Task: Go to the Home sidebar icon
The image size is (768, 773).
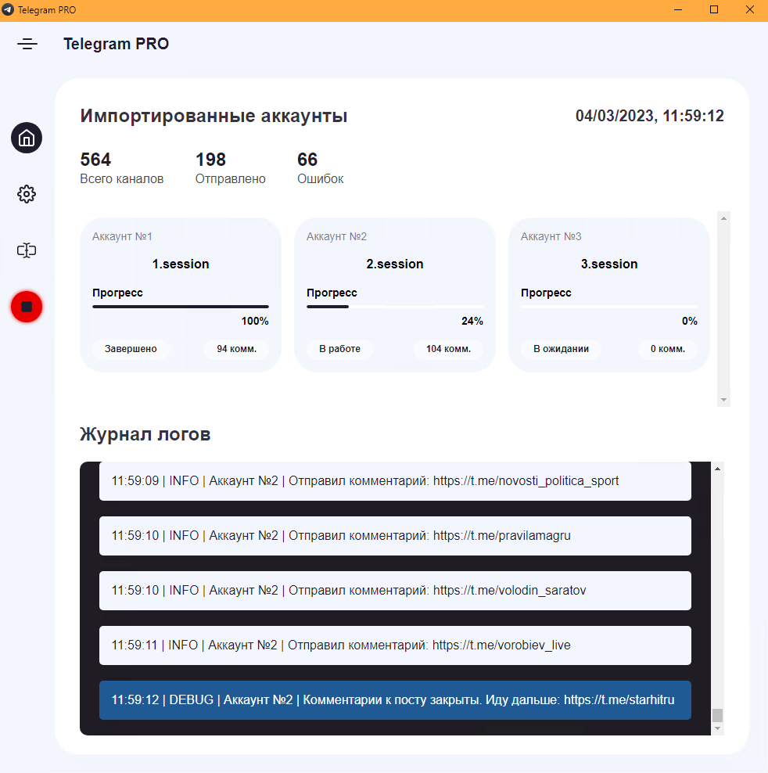Action: pos(27,138)
